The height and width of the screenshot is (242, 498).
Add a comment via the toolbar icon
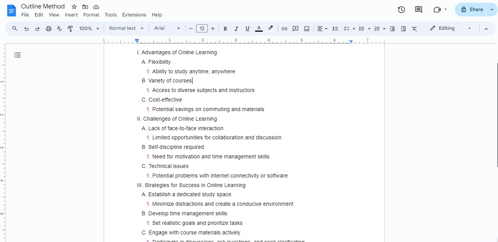point(296,28)
